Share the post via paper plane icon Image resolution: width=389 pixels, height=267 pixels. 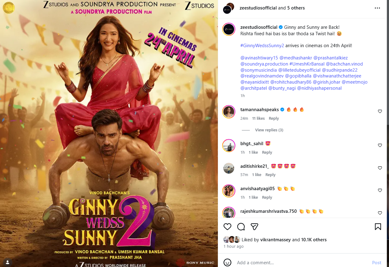(x=254, y=227)
